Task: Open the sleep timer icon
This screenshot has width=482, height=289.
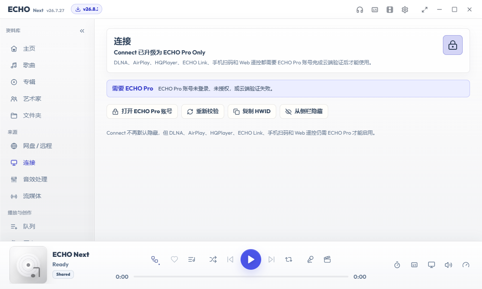Action: click(397, 265)
